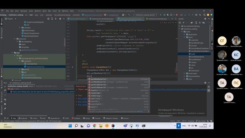
Task: Click the Project tree vertical scrollbar
Action: (x=65, y=42)
